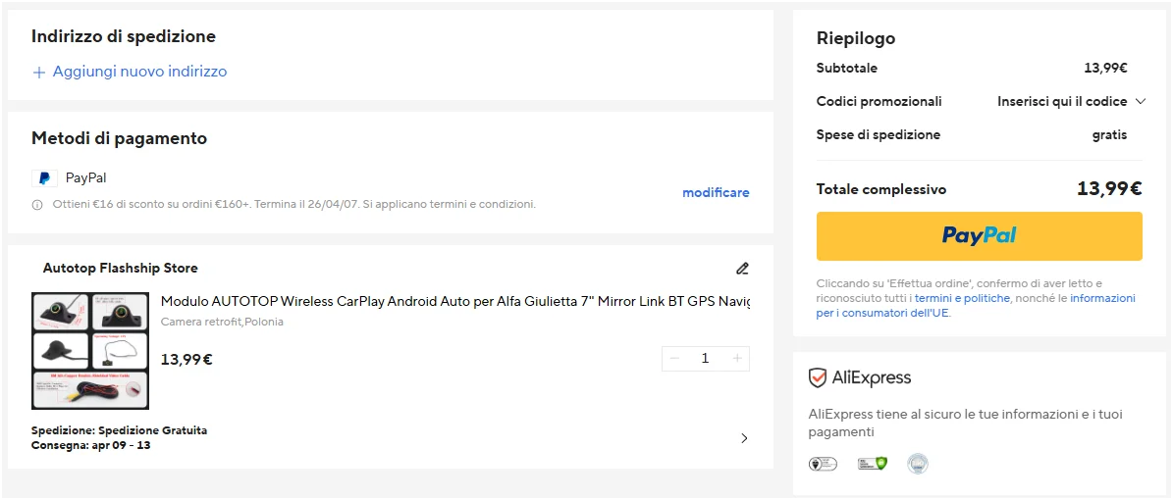This screenshot has height=500, width=1173.
Task: Pay with the yellow PayPal button
Action: pos(979,236)
